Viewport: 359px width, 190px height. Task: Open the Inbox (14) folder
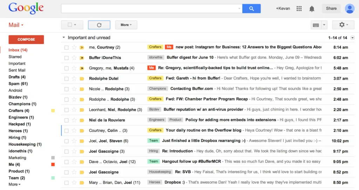point(18,50)
